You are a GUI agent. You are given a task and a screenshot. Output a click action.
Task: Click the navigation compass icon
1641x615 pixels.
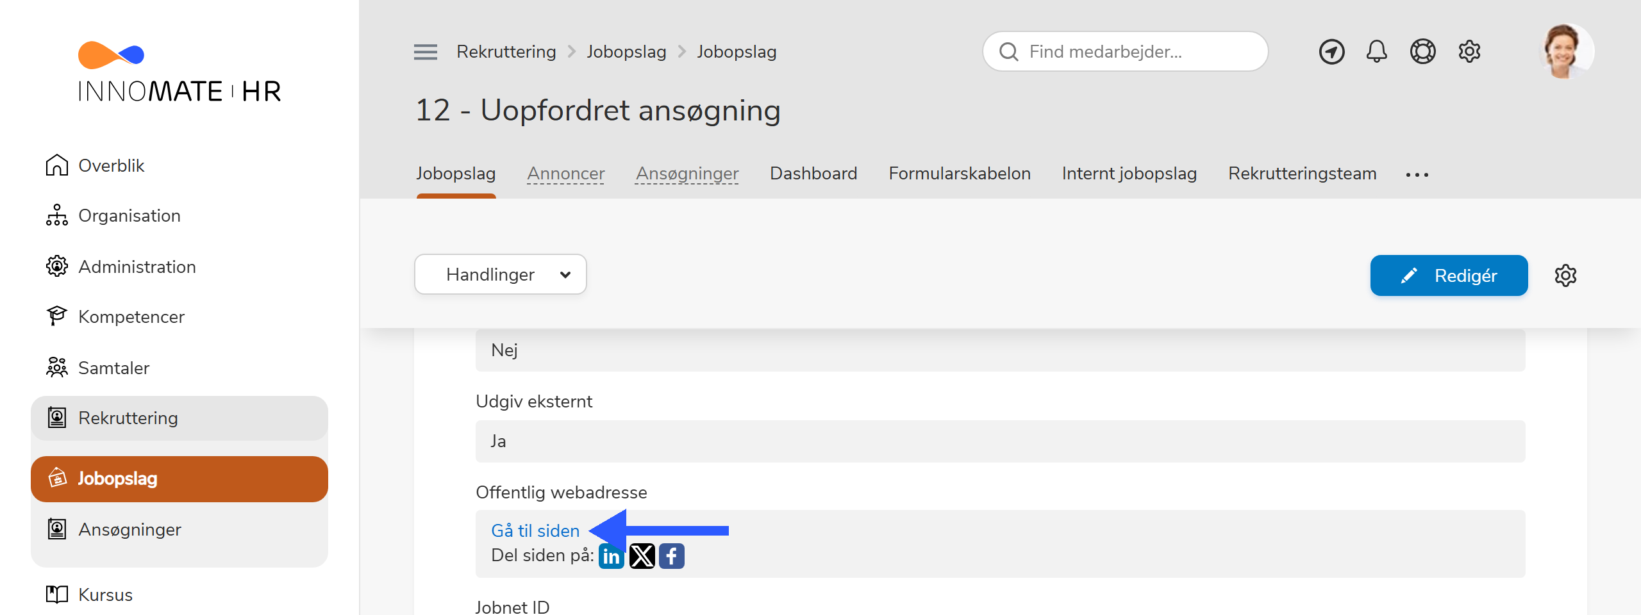(x=1331, y=51)
